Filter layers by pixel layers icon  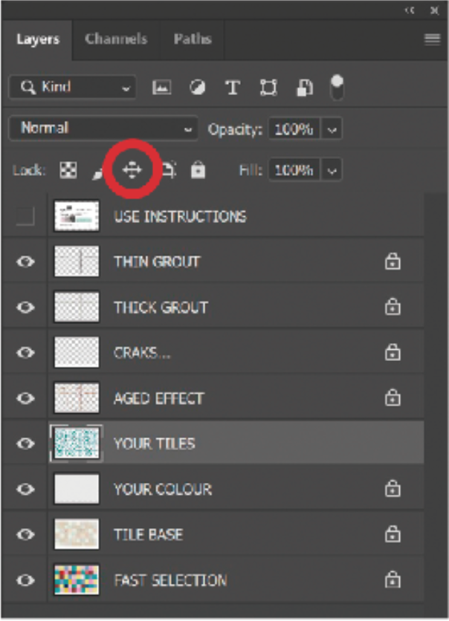pos(164,86)
